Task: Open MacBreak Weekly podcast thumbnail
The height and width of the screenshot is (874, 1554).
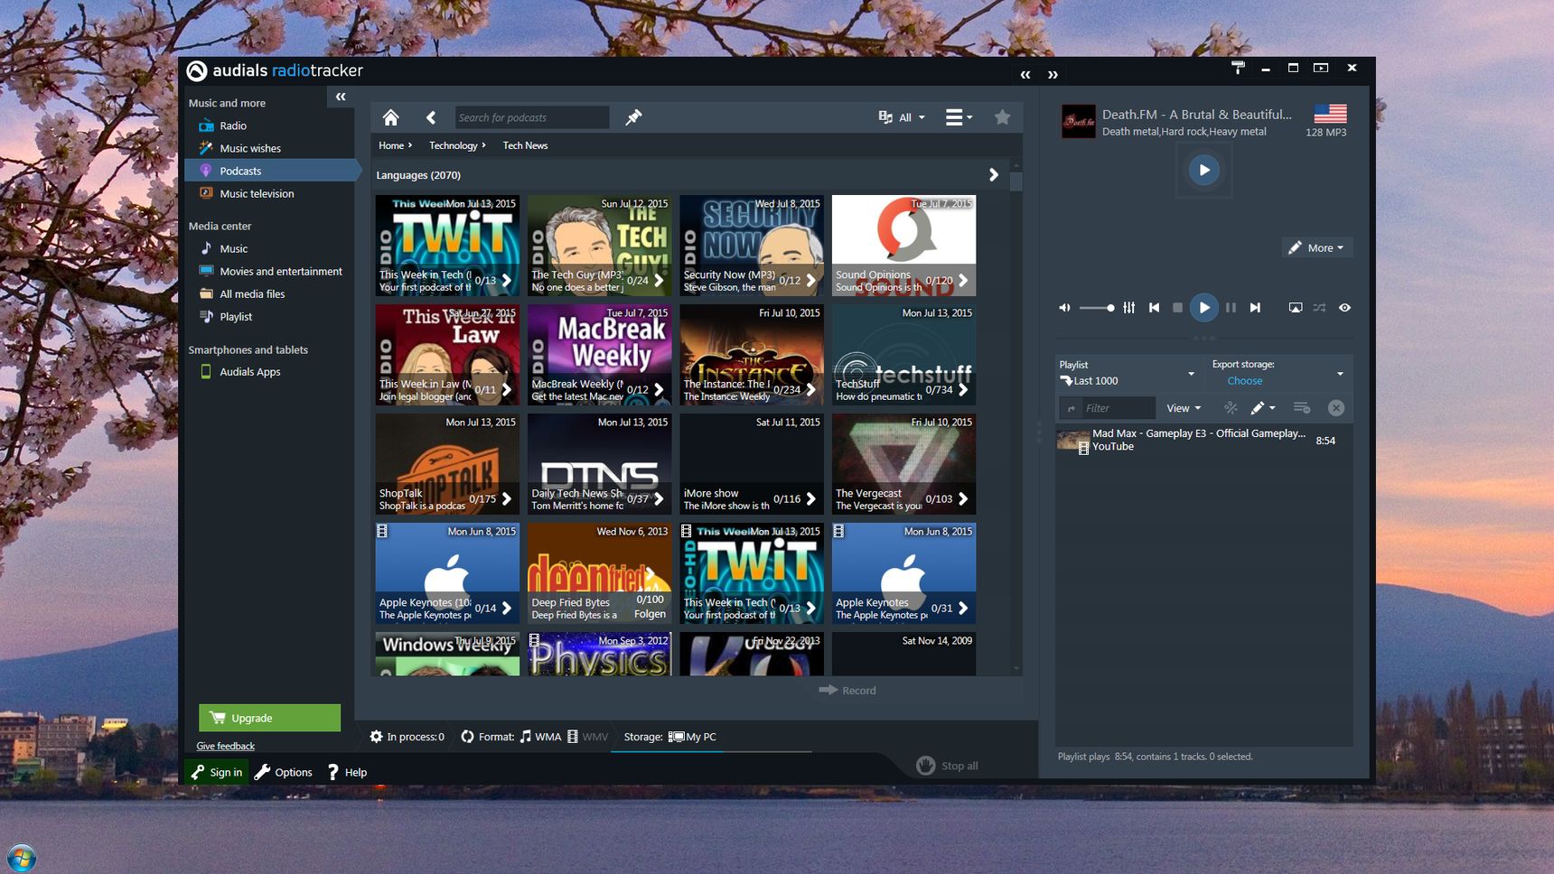Action: point(599,354)
